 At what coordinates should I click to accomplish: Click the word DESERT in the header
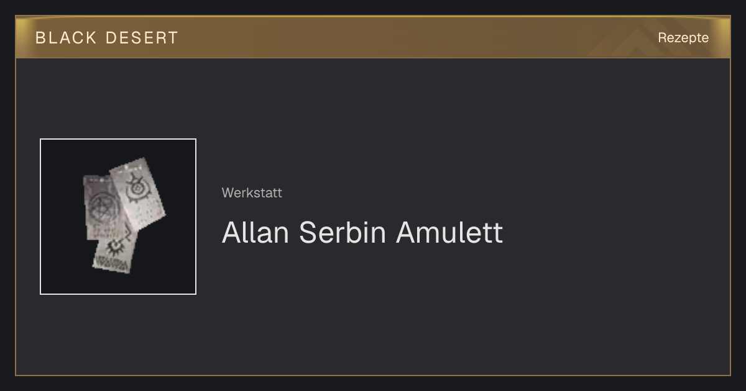click(142, 37)
